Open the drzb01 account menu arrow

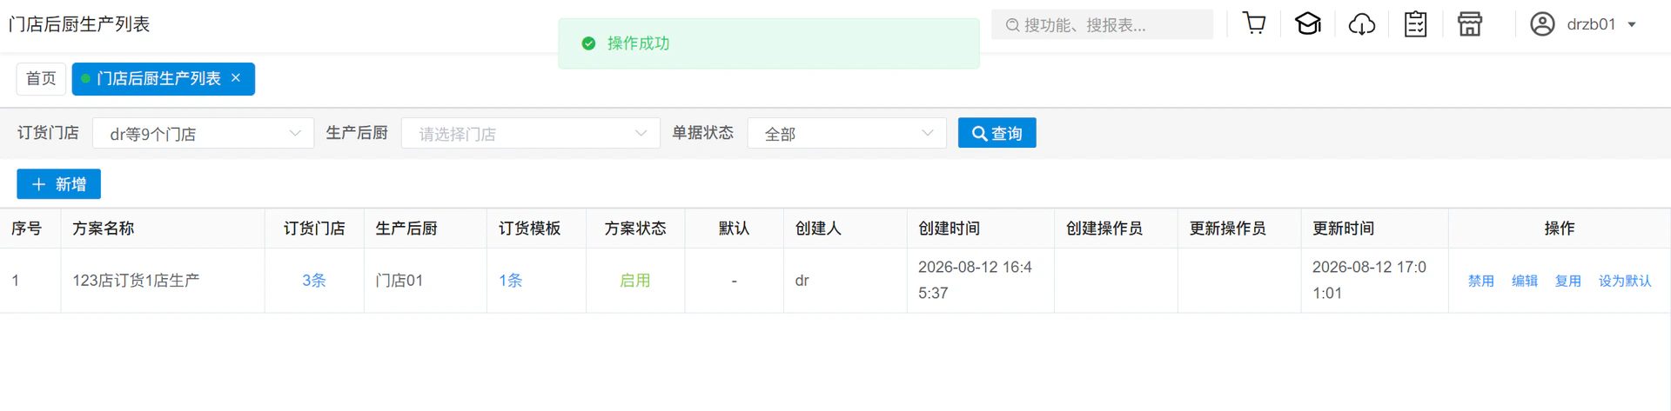pos(1632,24)
